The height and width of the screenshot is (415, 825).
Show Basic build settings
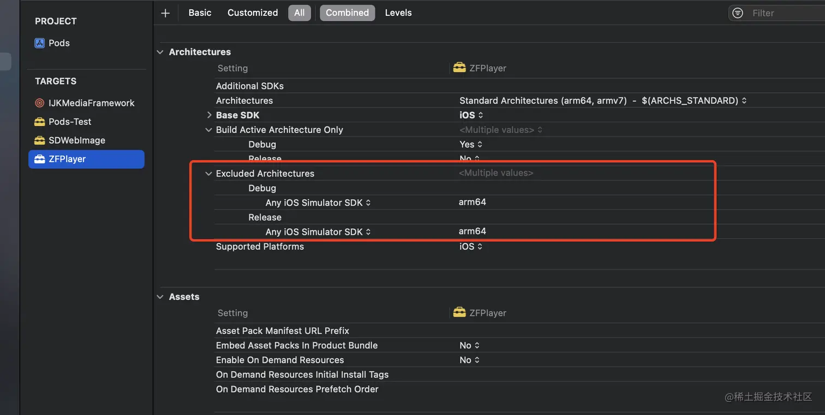200,13
